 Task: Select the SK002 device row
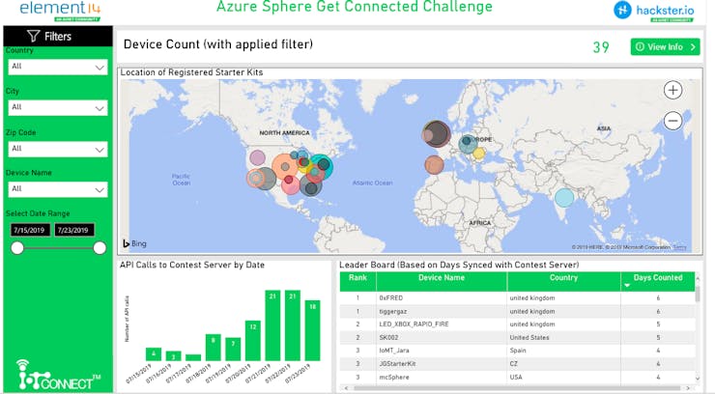(x=517, y=338)
